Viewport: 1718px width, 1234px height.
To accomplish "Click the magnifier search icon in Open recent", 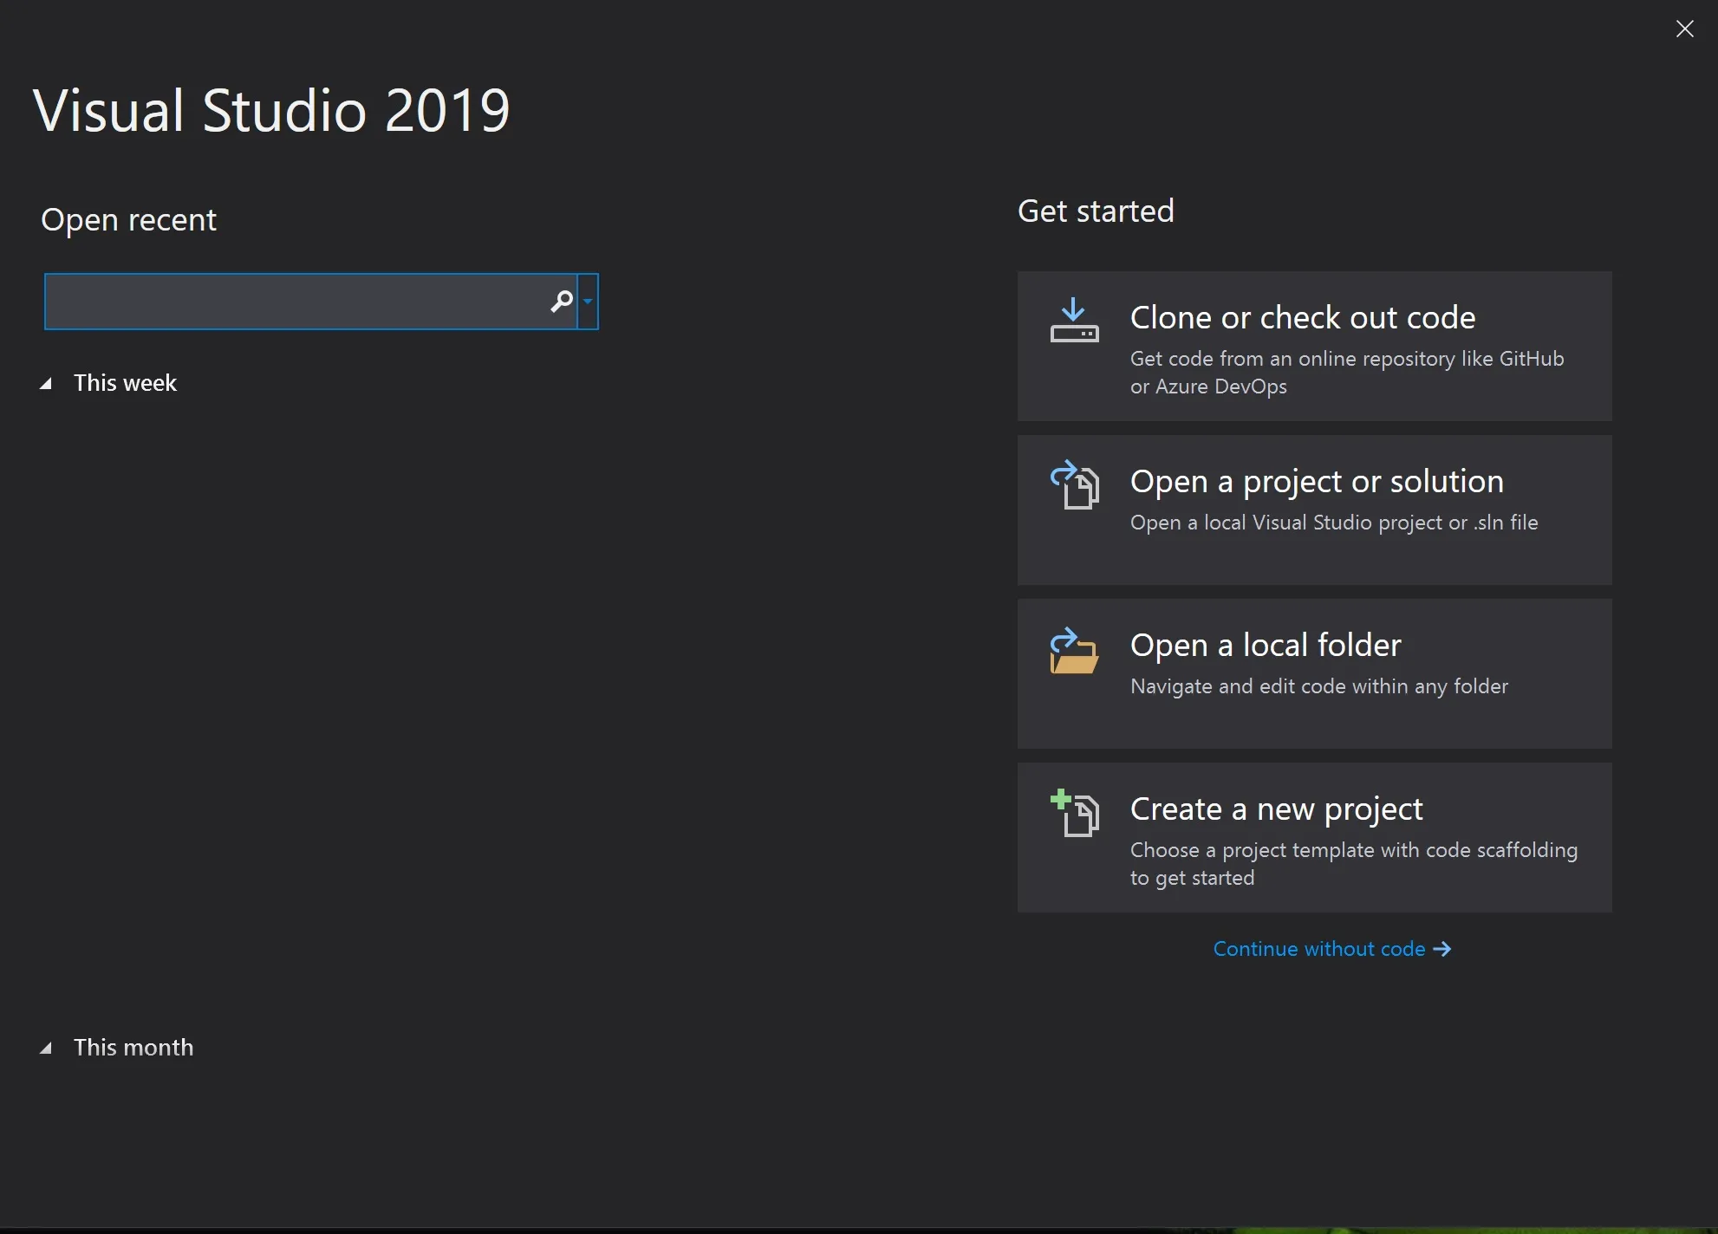I will 562,302.
